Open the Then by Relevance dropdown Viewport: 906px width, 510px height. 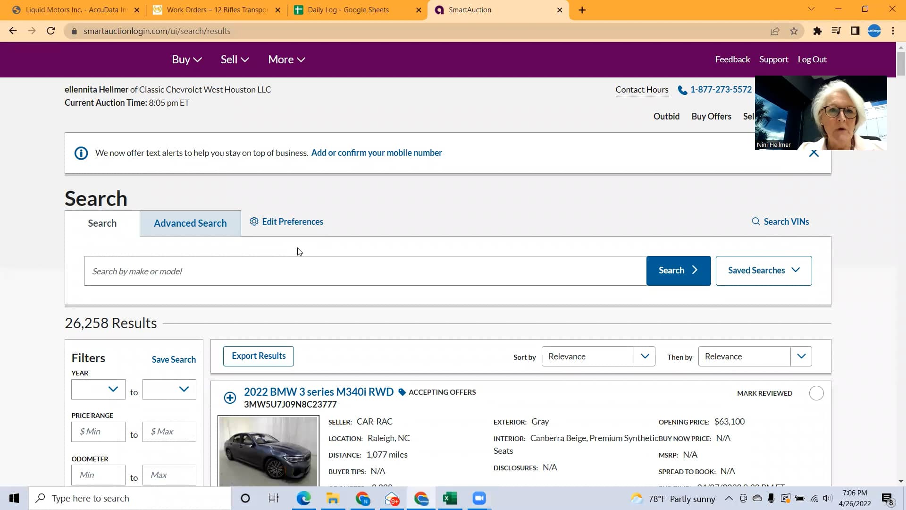coord(755,357)
